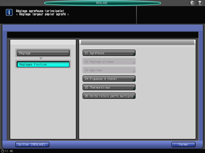Open 06 Unité relais perfo multiple
Viewport: 205px width, 153px height.
pos(109,96)
